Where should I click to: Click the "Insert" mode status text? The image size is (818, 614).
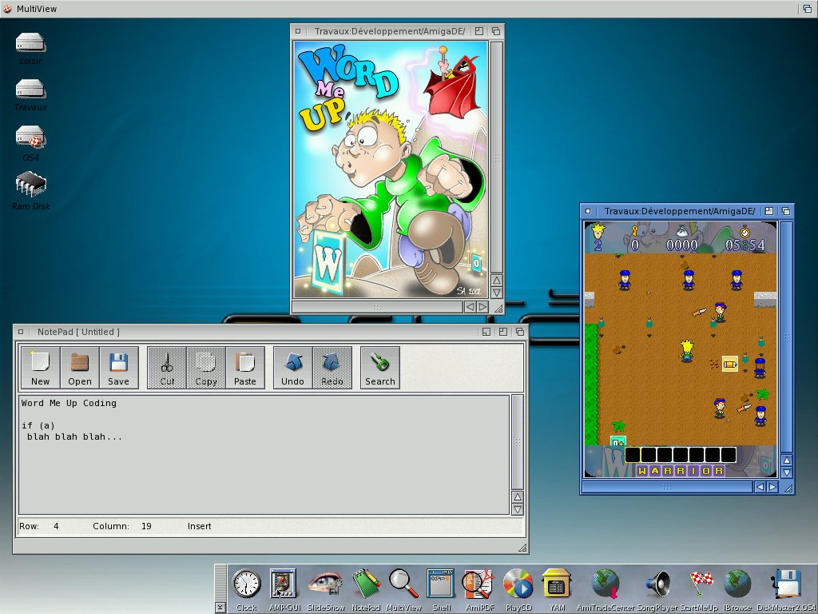[199, 526]
